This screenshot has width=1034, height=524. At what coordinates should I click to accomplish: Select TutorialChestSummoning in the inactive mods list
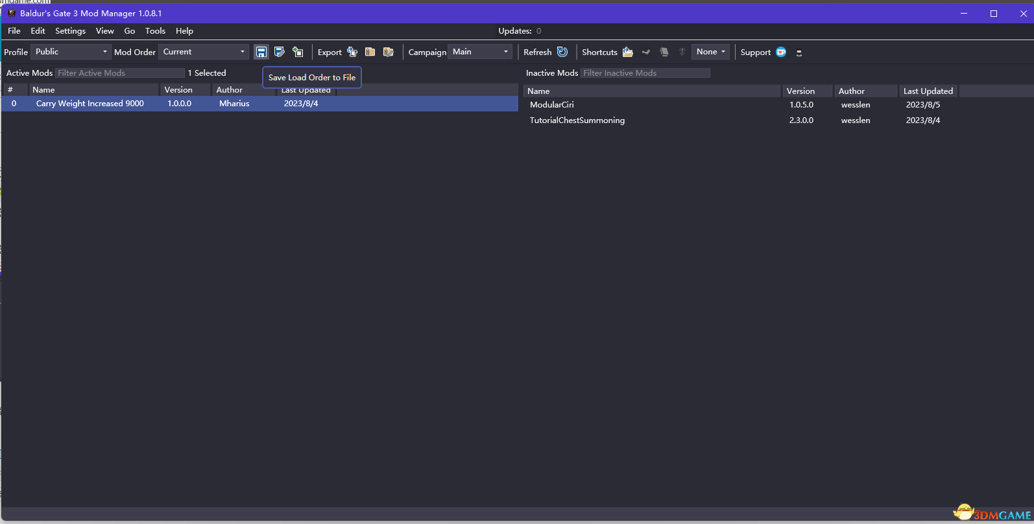coord(577,120)
